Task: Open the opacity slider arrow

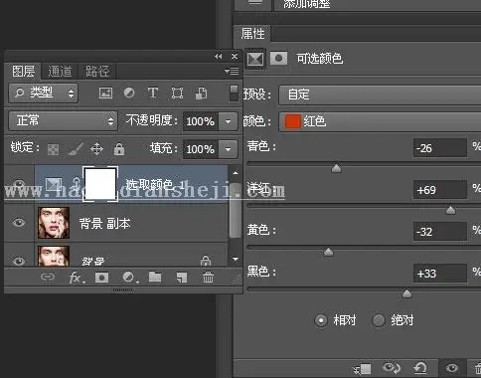Action: click(228, 121)
